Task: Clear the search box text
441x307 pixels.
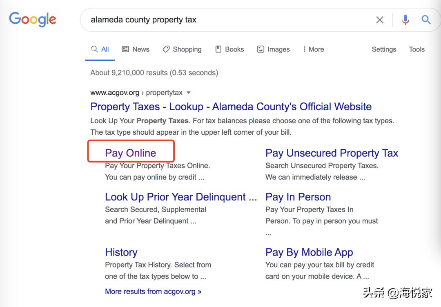Action: pos(380,20)
